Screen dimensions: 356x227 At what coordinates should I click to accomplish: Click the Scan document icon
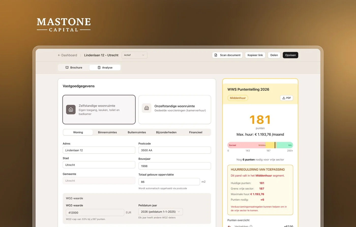coord(216,55)
